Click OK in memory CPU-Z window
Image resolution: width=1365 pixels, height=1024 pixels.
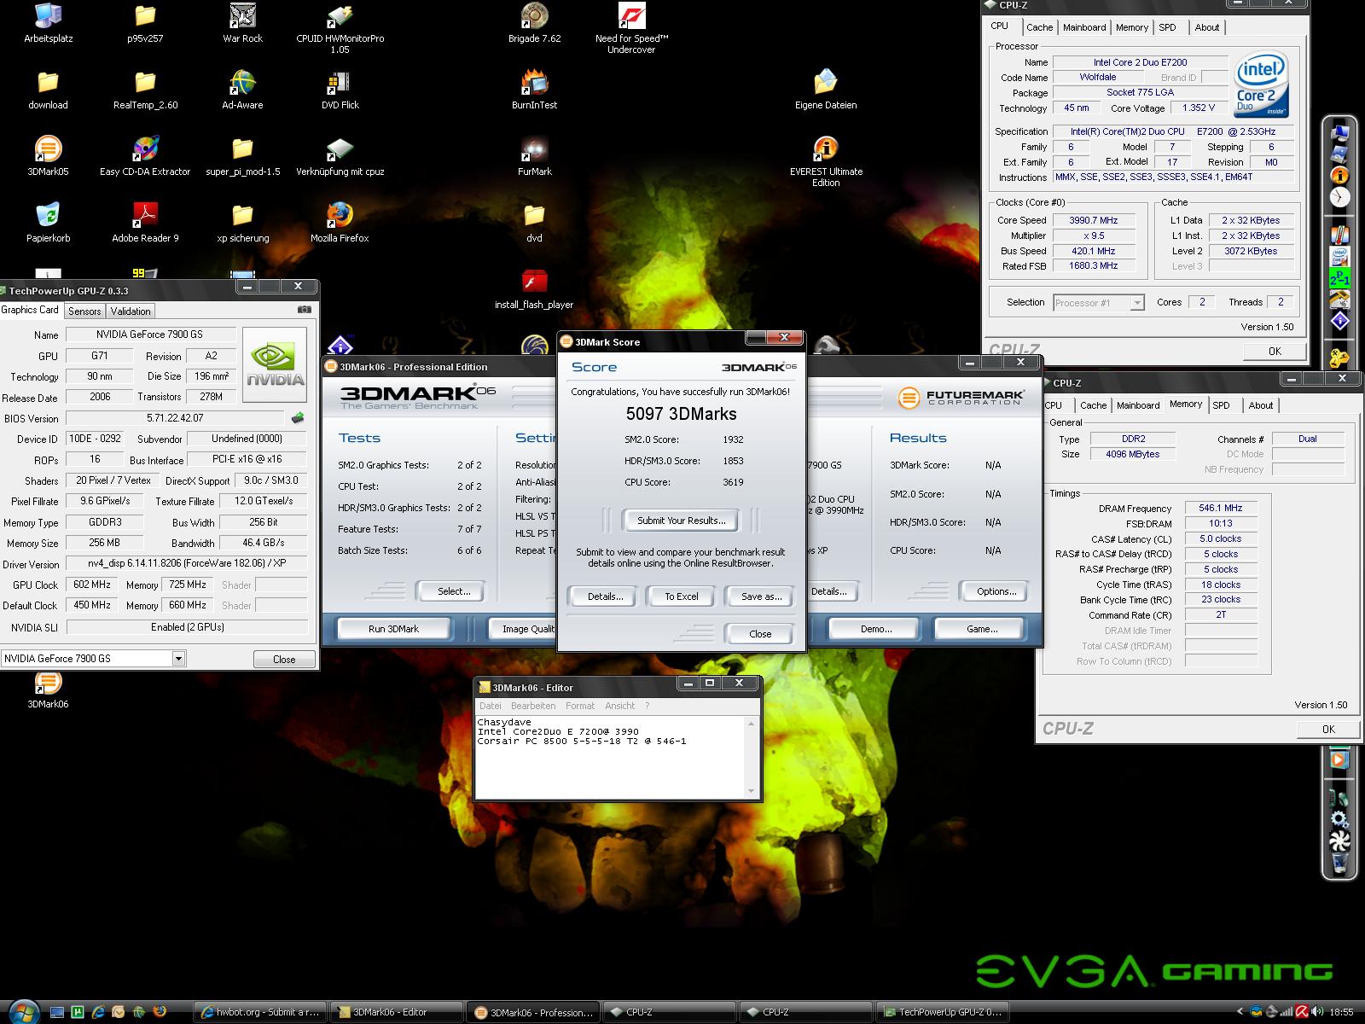tap(1328, 729)
